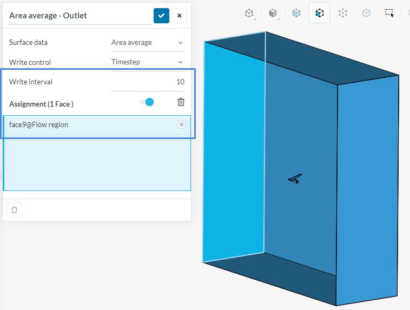Confirm the Area average settings with the checkmark

[161, 16]
